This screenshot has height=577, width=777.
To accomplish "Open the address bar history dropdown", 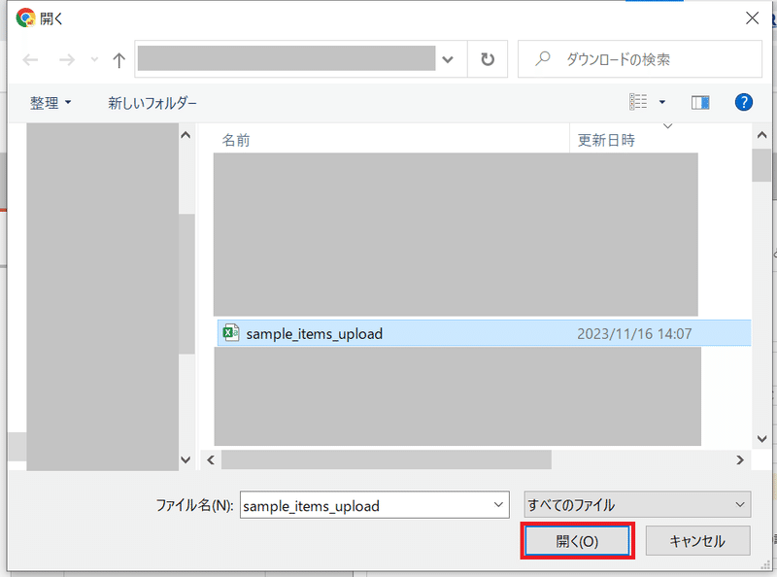I will [448, 59].
